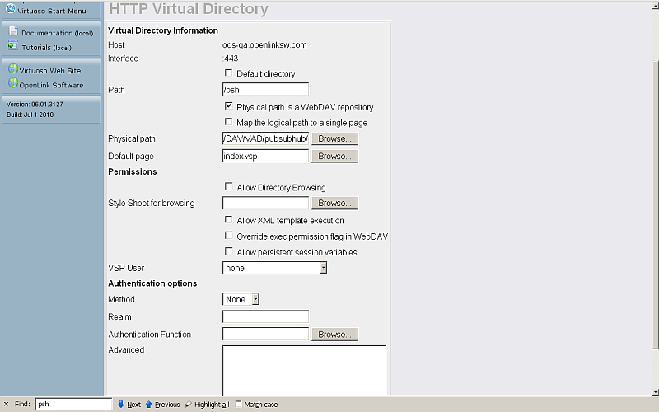Viewport: 659px width, 412px height.
Task: Browse for the Default page
Action: [x=334, y=156]
